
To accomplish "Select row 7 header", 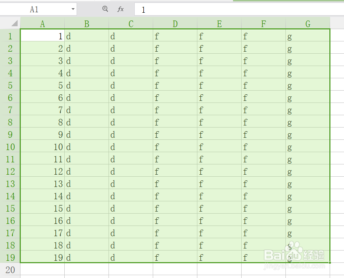I will pos(10,109).
